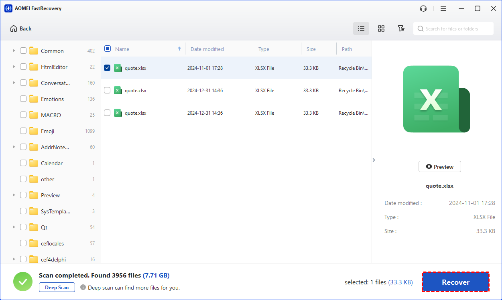Screen dimensions: 502x300
Task: Click the customer support headset icon
Action: tap(423, 8)
